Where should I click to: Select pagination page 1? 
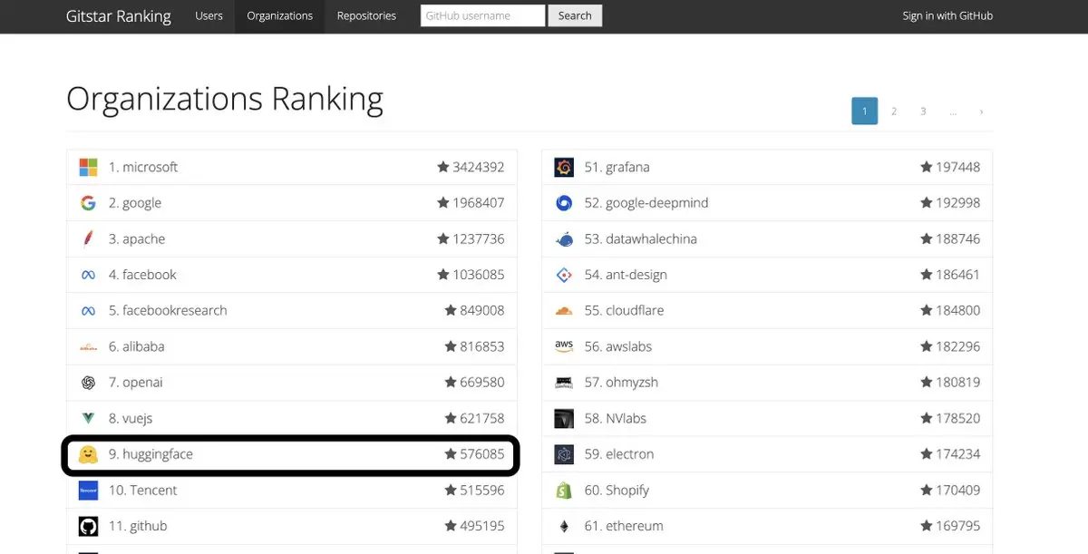[x=865, y=112]
